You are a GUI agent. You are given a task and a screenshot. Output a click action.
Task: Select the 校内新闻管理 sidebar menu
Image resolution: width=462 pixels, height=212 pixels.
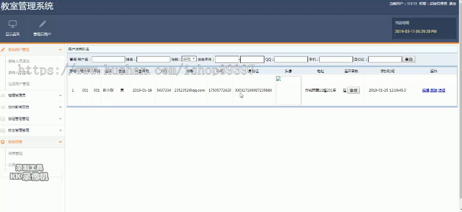(18, 108)
